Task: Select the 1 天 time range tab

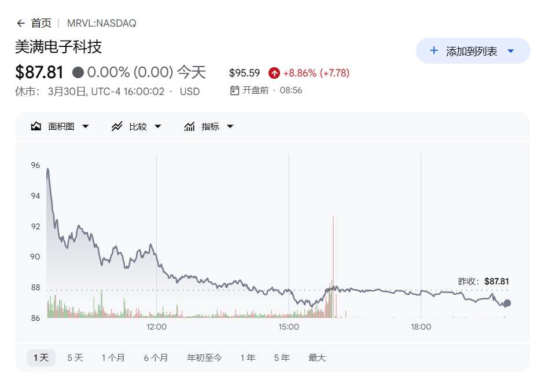Action: (x=41, y=358)
